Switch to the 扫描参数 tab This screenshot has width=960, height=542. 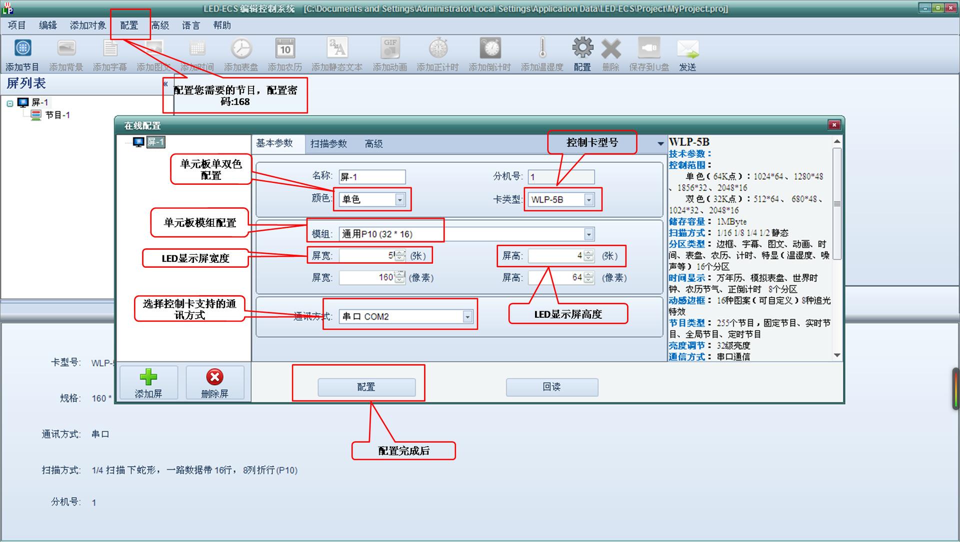328,144
